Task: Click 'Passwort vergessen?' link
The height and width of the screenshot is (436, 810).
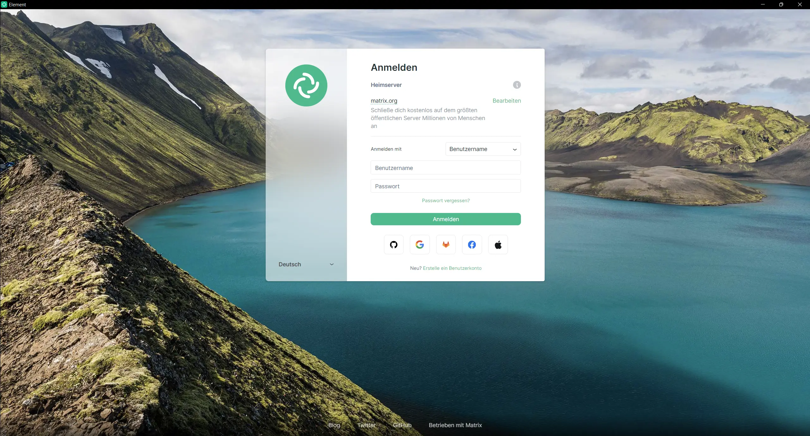Action: tap(446, 200)
